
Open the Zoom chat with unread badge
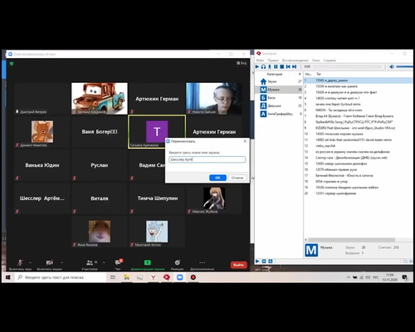pyautogui.click(x=119, y=264)
